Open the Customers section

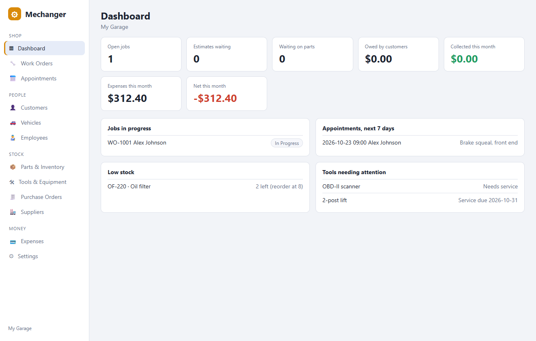[45, 108]
